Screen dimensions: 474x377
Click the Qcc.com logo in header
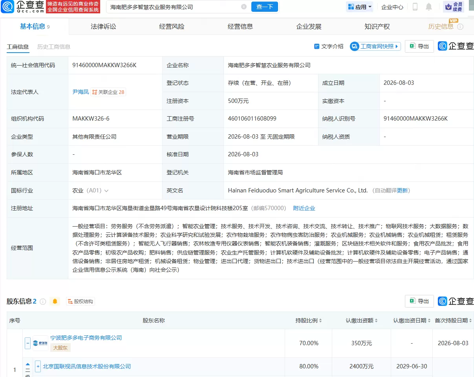[22, 7]
